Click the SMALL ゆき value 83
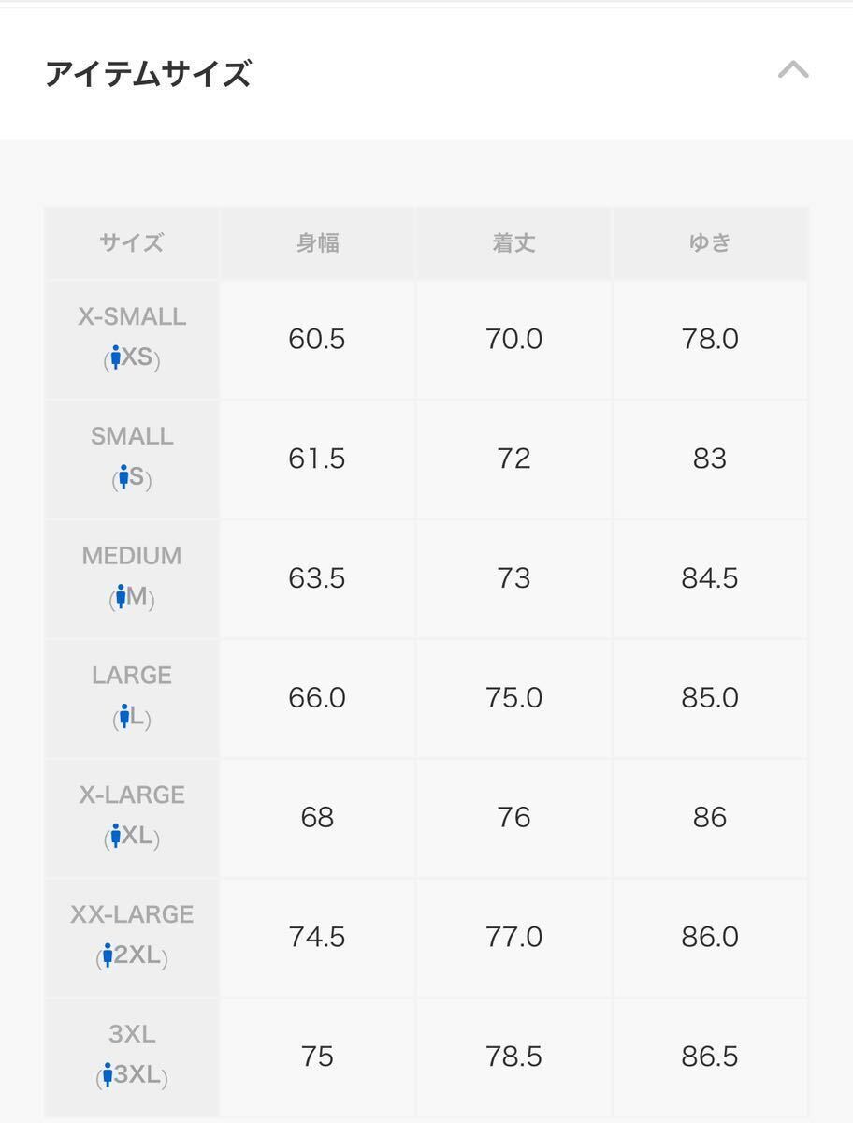Viewport: 853px width, 1123px height. pos(710,459)
